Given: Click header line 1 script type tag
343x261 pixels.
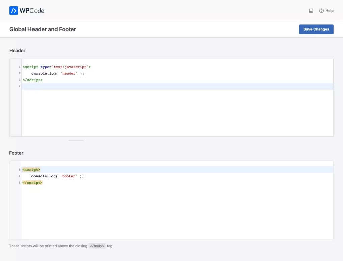Looking at the screenshot, I should [57, 67].
